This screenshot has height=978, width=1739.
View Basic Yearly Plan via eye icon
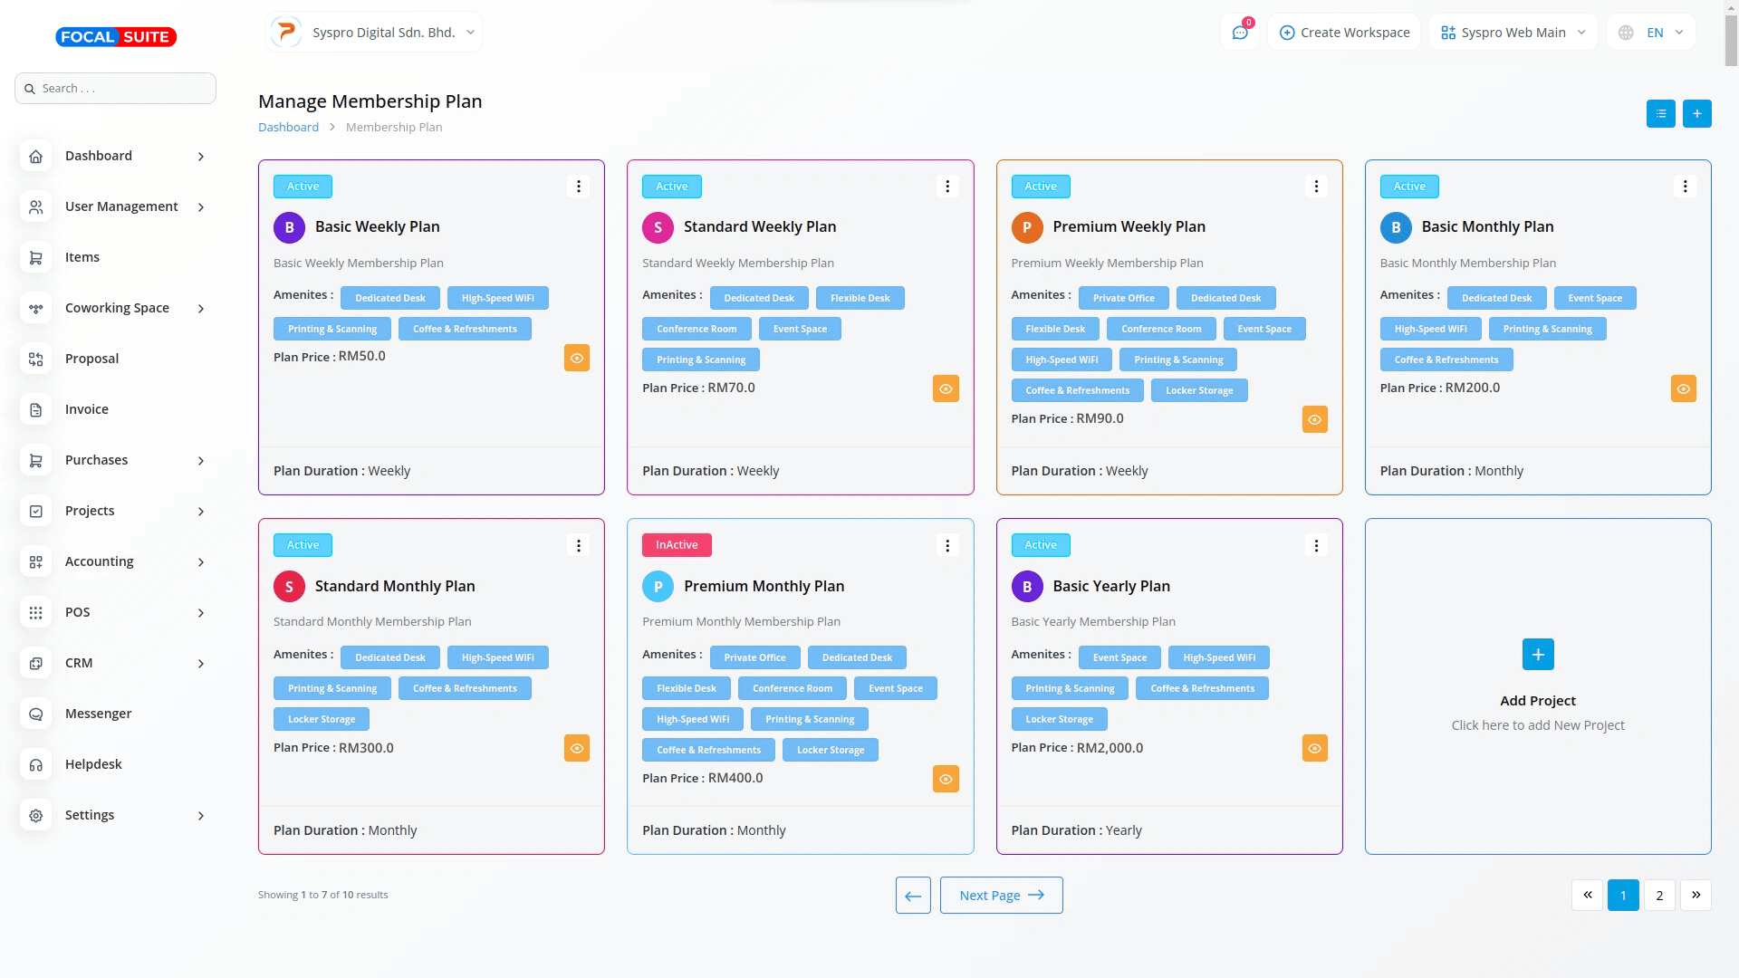coord(1314,748)
